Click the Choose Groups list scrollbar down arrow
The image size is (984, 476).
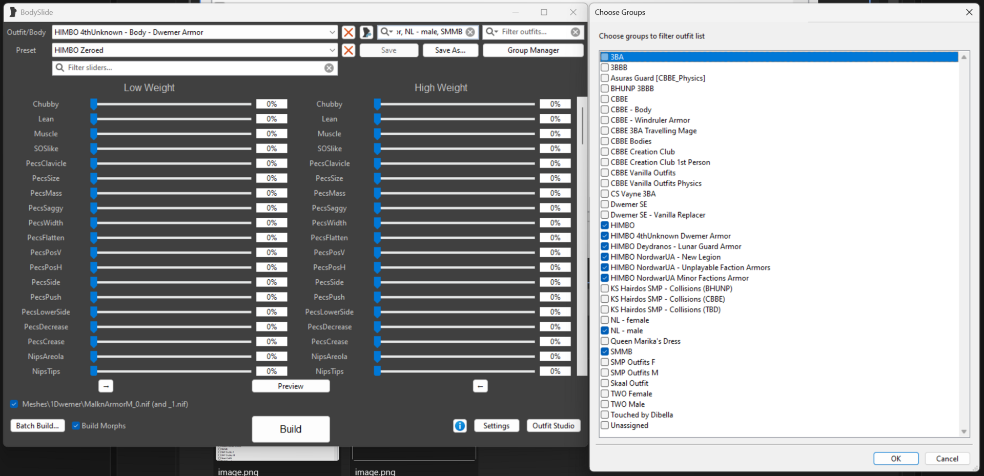964,431
